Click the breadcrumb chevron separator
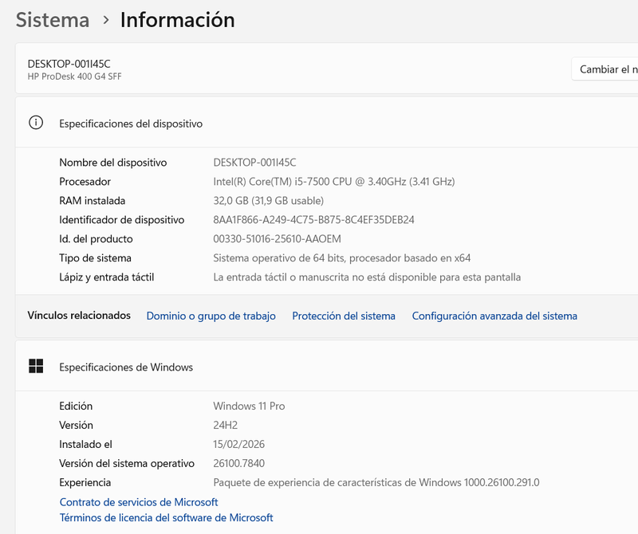The image size is (638, 534). point(106,20)
